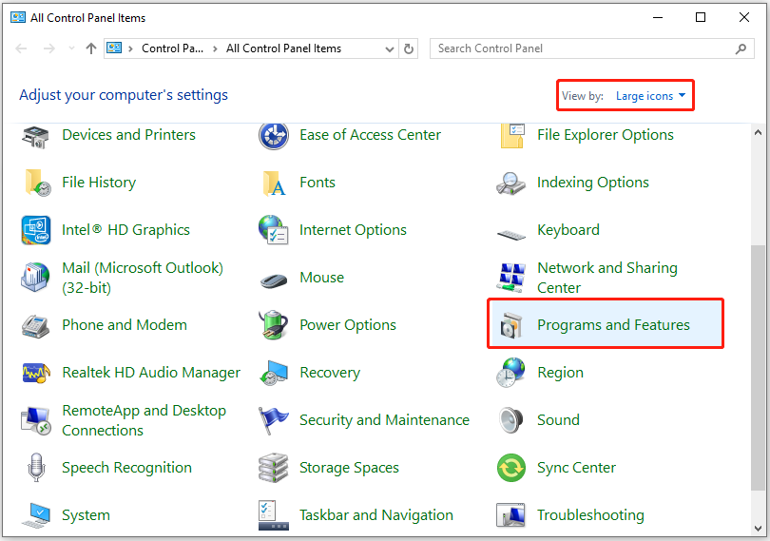The width and height of the screenshot is (770, 541).
Task: Click the Indexing Options magnifier icon
Action: click(510, 184)
